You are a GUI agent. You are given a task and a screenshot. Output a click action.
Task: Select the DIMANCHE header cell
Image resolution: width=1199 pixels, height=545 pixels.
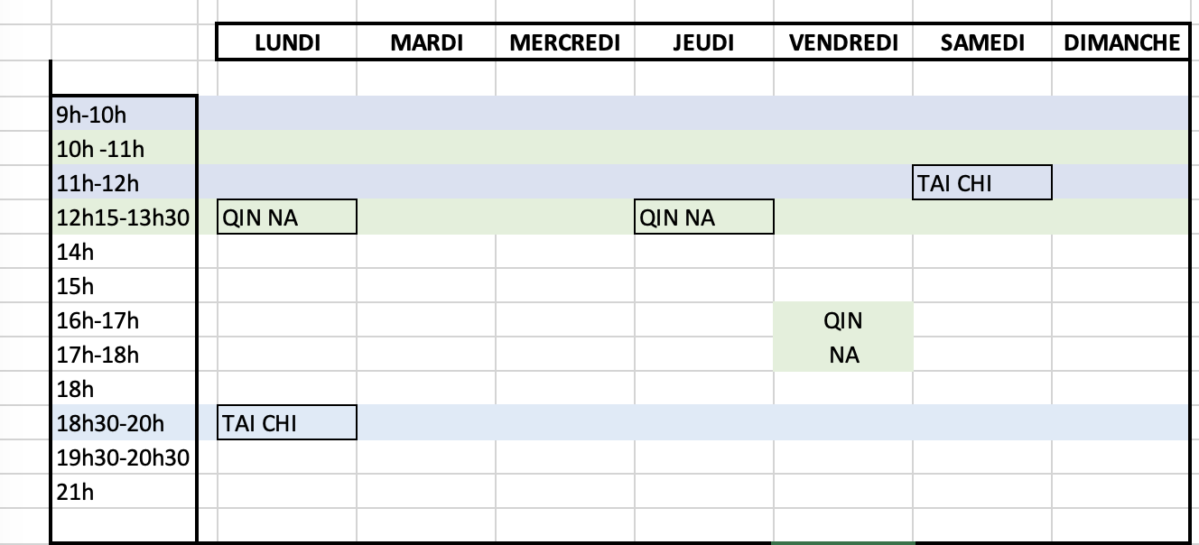point(1120,42)
